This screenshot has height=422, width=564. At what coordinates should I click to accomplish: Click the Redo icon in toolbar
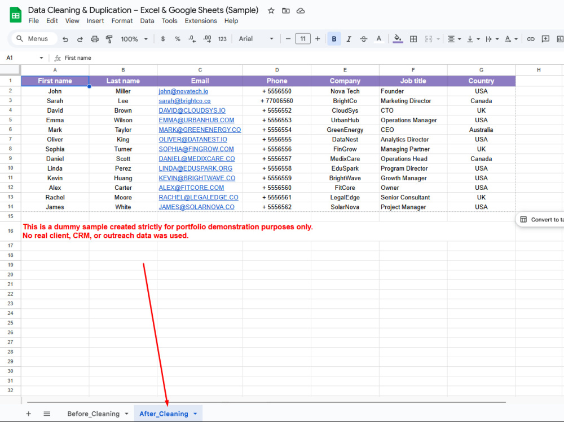[x=80, y=39]
